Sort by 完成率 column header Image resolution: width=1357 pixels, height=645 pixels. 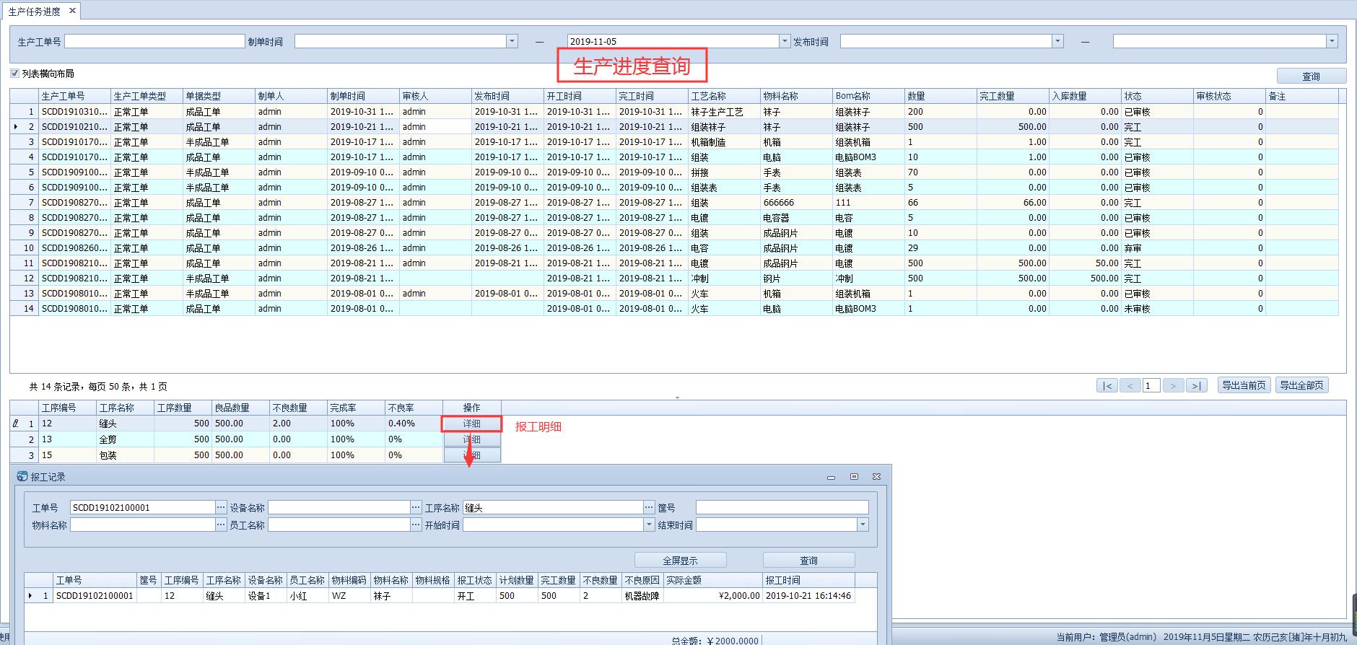[x=356, y=408]
